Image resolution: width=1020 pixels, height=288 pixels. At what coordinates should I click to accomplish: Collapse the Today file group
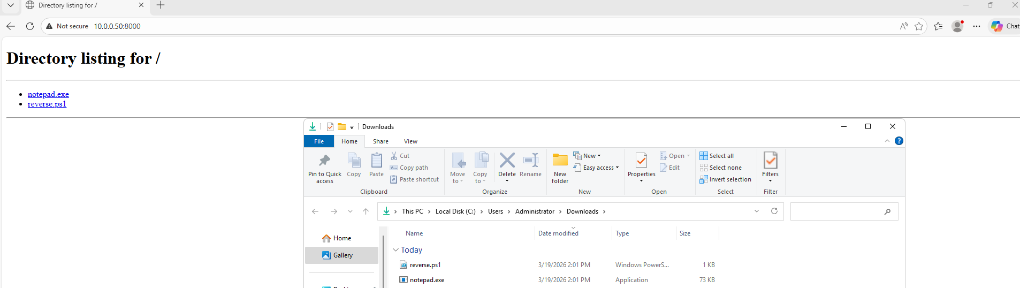pyautogui.click(x=395, y=250)
